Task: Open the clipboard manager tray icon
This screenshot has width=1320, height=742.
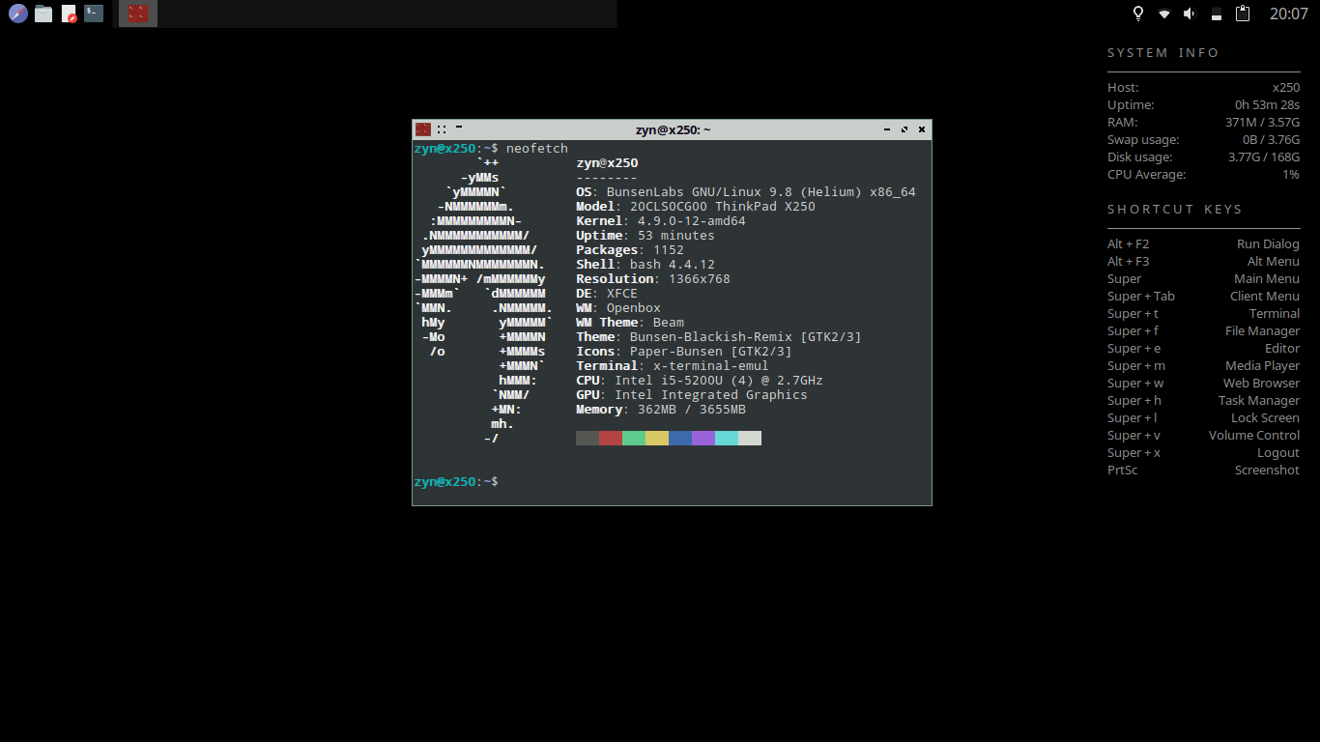Action: [1243, 14]
